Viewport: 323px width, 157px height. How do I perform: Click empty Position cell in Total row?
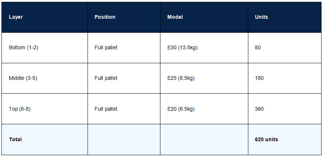[x=124, y=139]
